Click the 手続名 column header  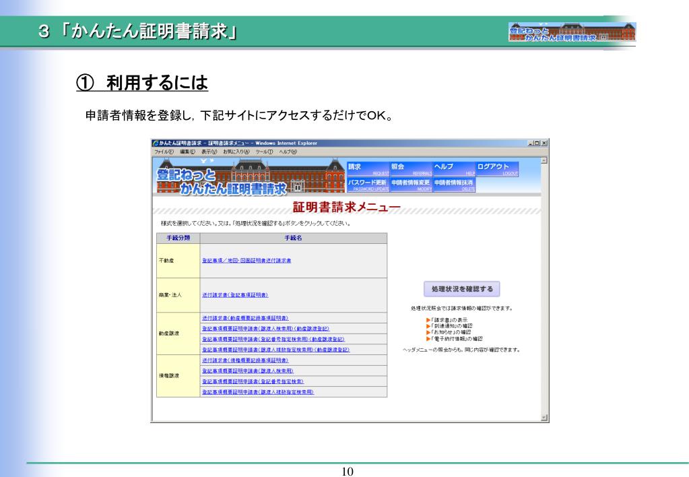tap(294, 238)
